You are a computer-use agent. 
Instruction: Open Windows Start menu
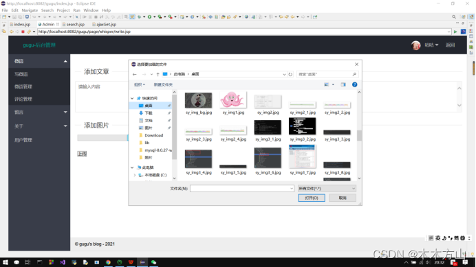pyautogui.click(x=6, y=262)
